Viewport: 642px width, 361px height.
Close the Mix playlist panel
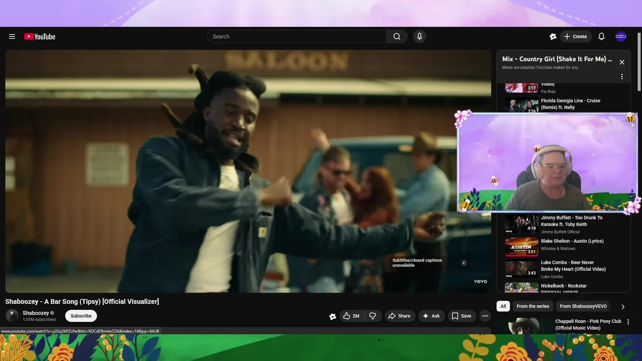pyautogui.click(x=622, y=62)
